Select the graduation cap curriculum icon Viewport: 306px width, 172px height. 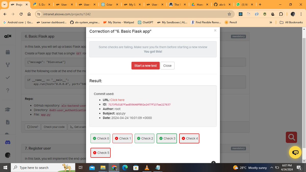point(8,109)
